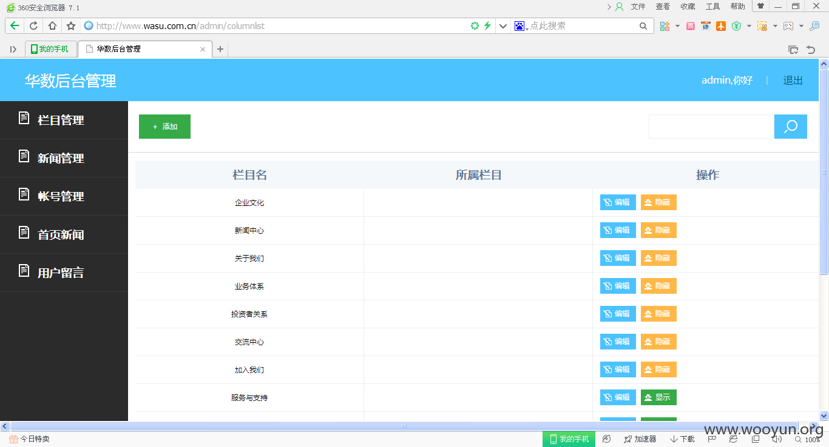
Task: Click the pink ticket extension icon
Action: pyautogui.click(x=691, y=26)
